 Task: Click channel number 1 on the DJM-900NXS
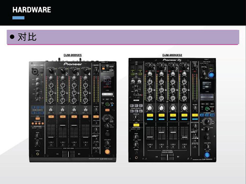55,74
